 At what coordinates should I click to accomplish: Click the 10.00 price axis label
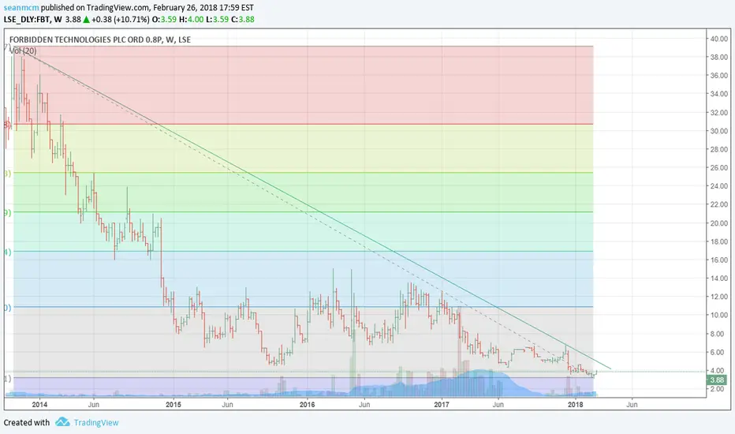[718, 316]
